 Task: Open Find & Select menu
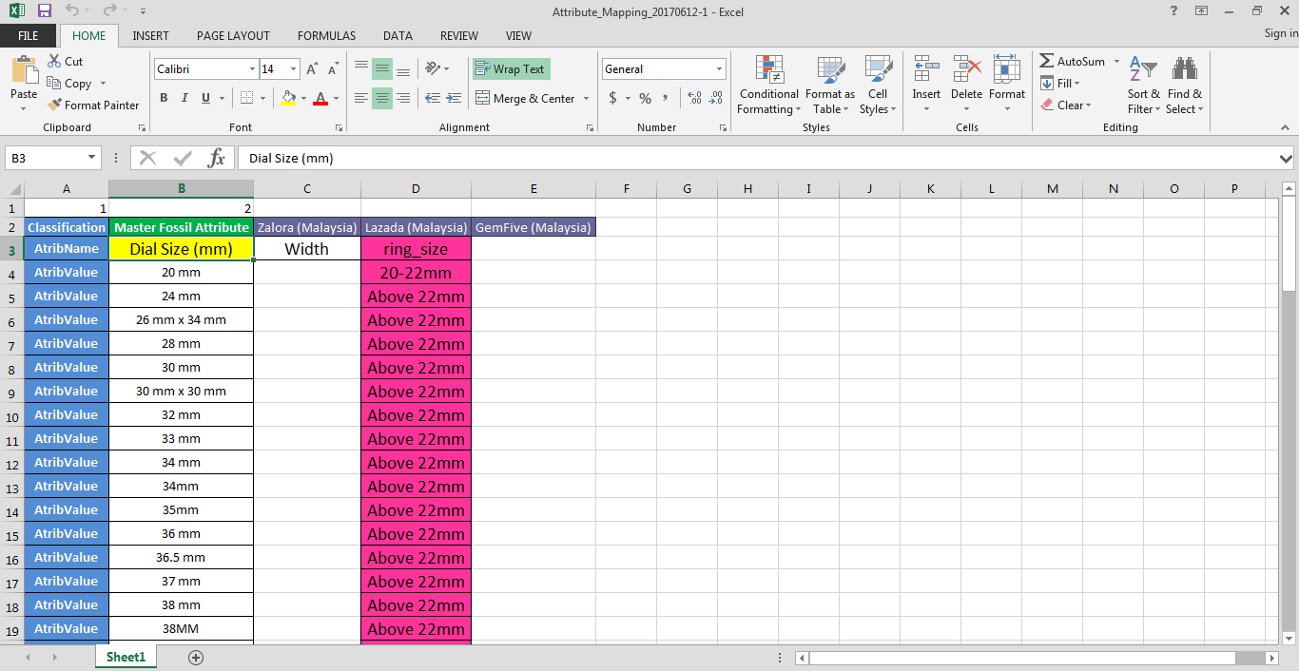click(x=1185, y=85)
